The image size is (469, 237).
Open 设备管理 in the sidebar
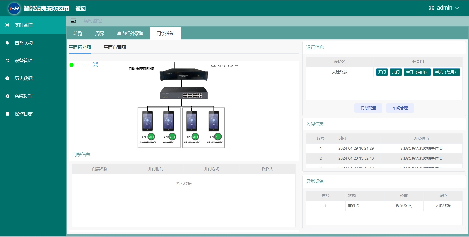point(33,61)
